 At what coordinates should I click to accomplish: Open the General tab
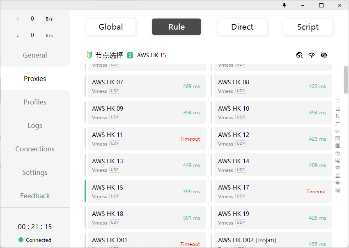click(x=35, y=55)
